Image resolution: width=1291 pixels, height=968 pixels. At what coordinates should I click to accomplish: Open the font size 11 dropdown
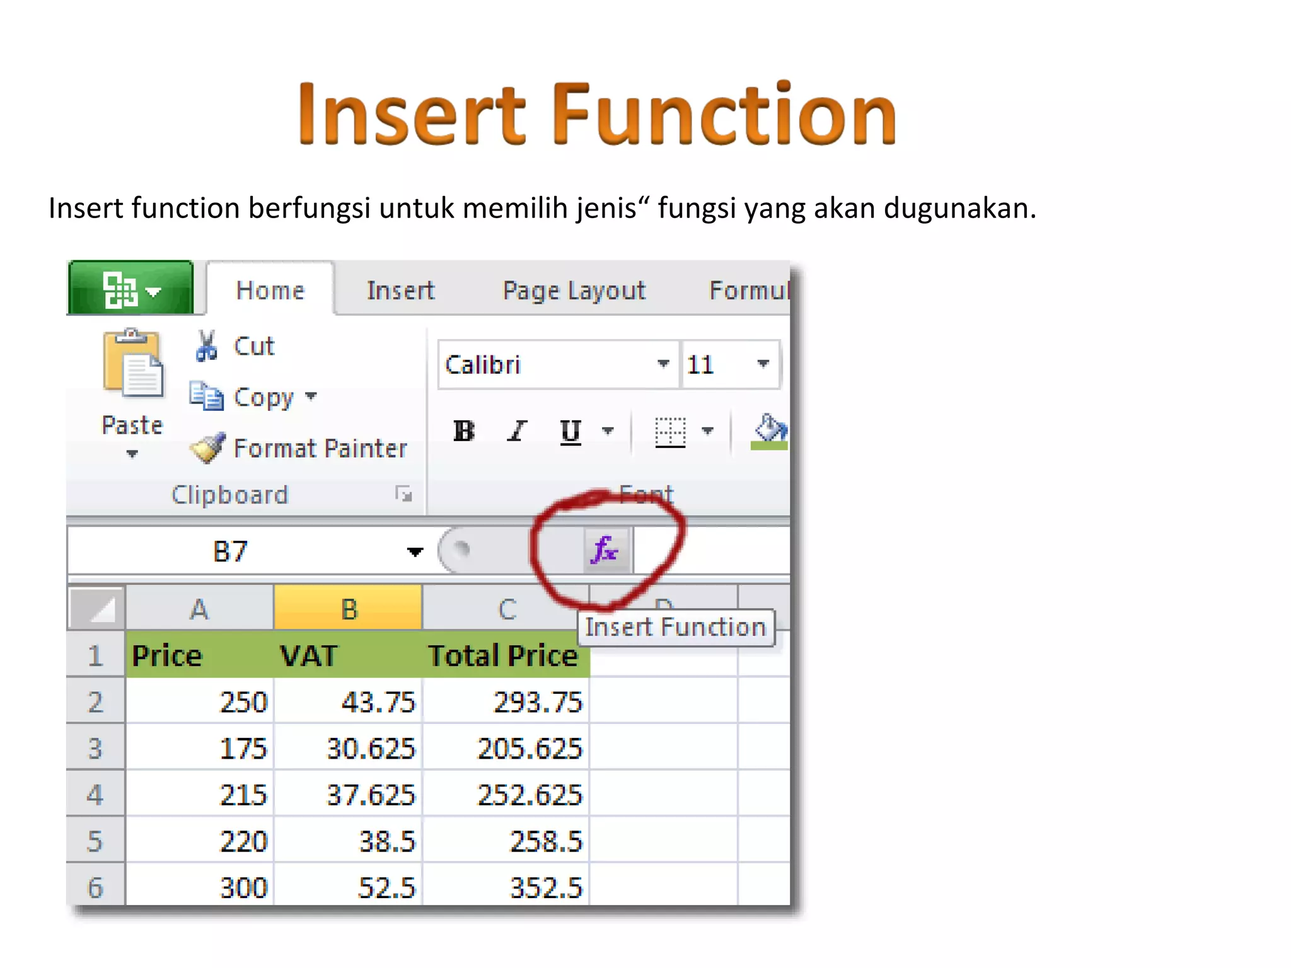pyautogui.click(x=763, y=364)
